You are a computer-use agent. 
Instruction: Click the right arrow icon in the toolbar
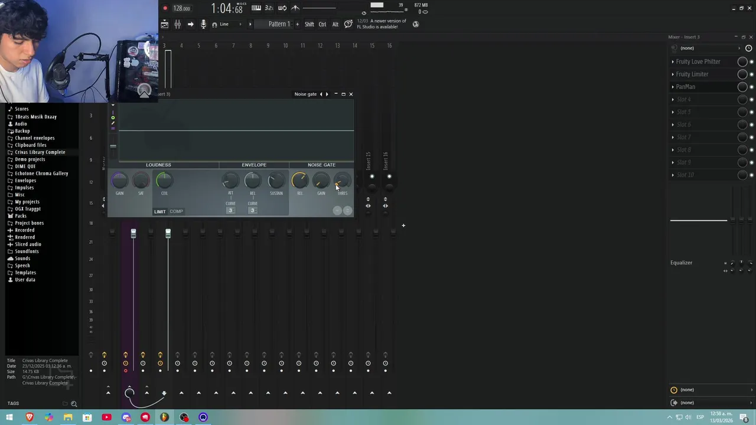190,24
